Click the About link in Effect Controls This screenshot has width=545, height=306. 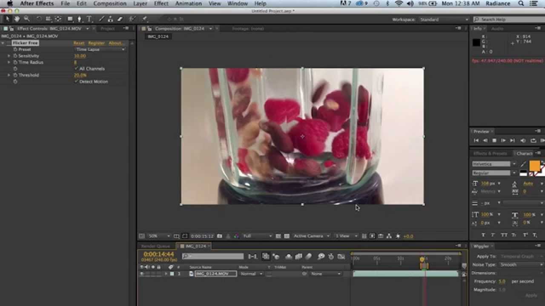pos(115,43)
